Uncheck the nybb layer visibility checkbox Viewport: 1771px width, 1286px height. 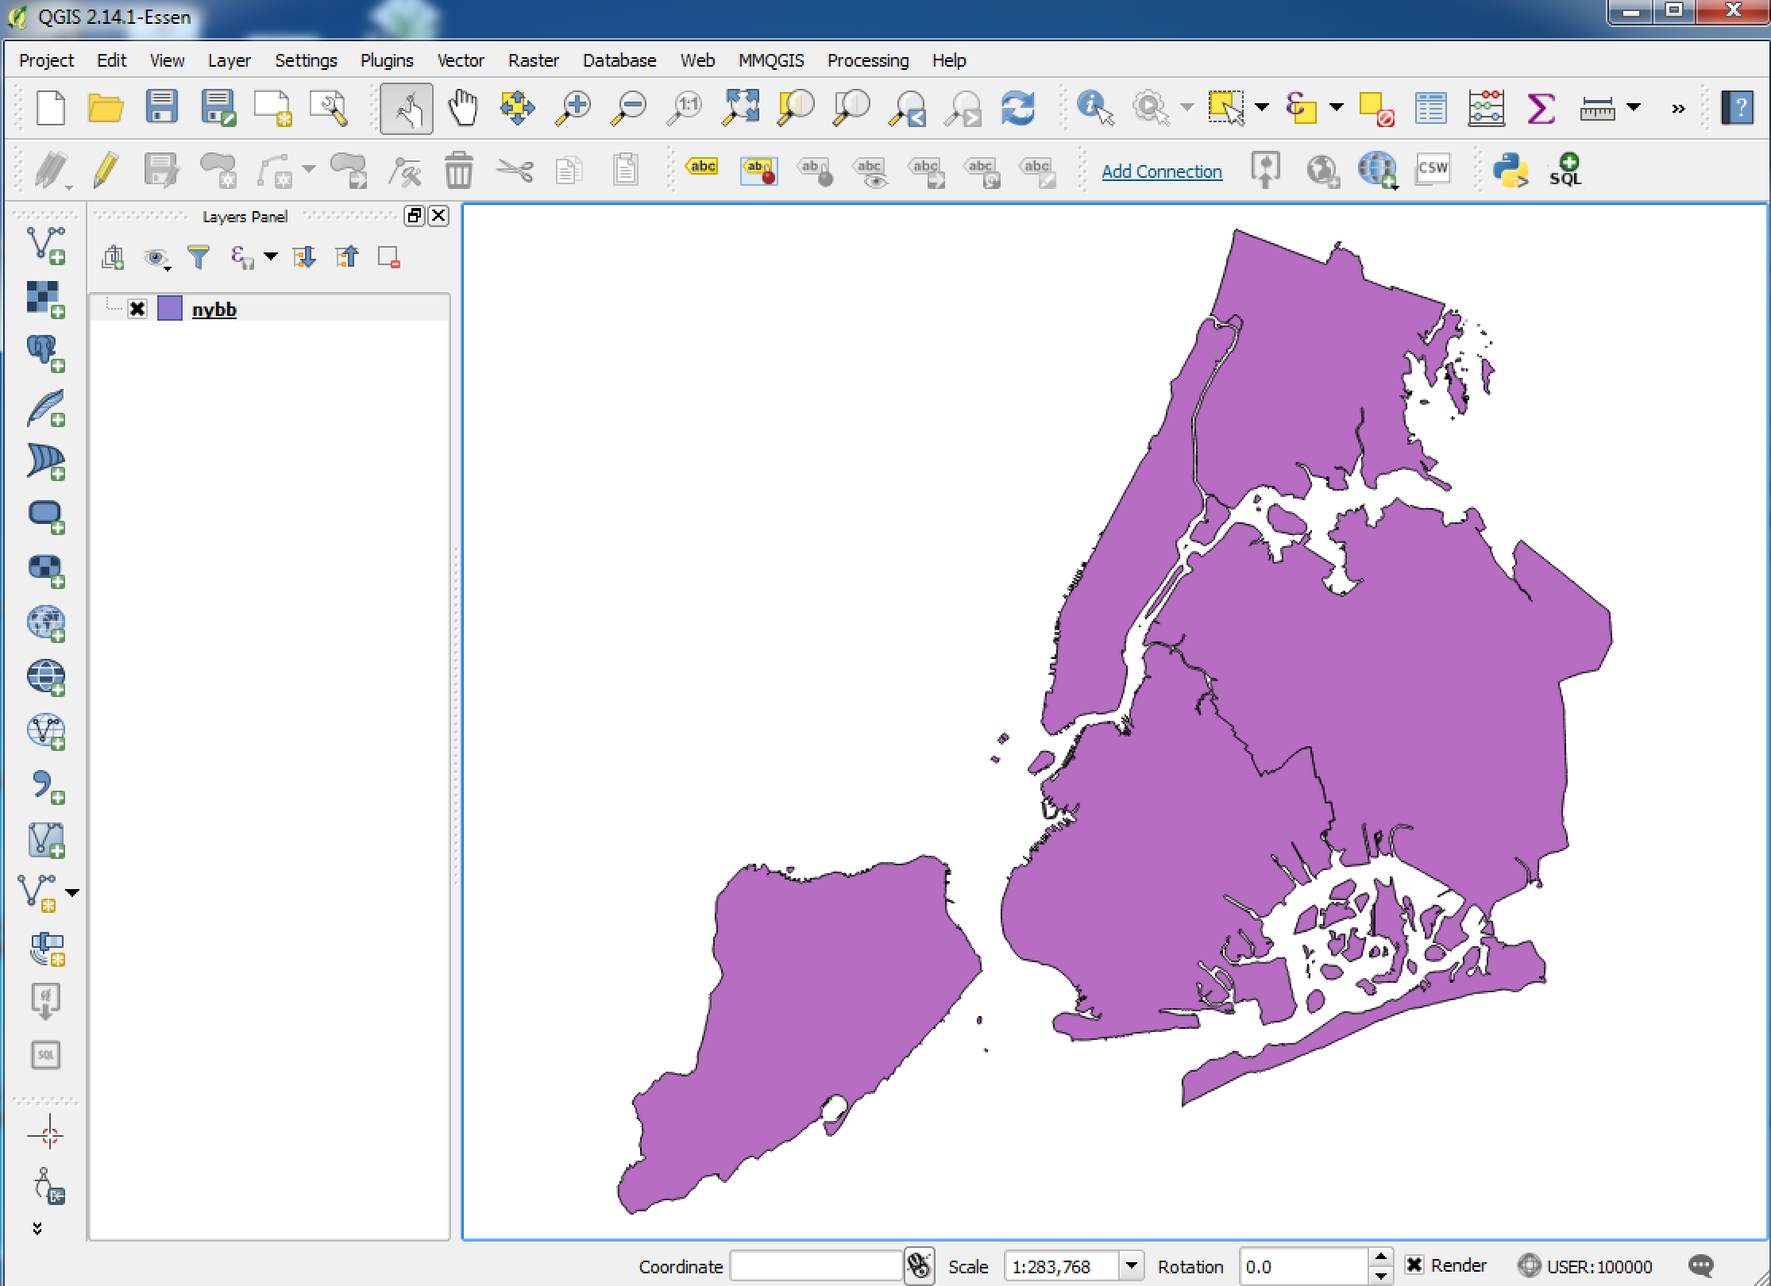[x=137, y=309]
